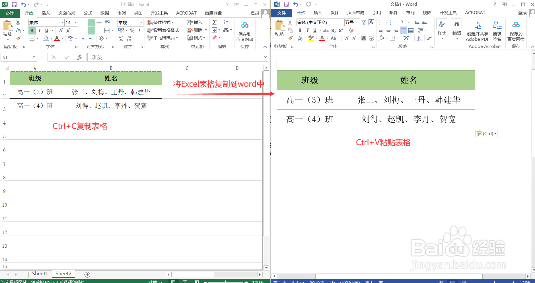Click Word 编辑 button

pos(457,30)
